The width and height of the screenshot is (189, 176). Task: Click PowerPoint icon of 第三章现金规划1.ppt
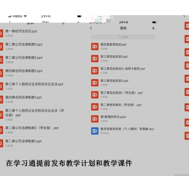[95, 59]
